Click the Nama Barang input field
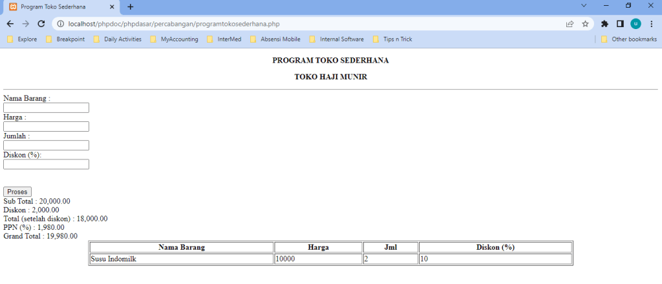This screenshot has width=662, height=284. (x=46, y=108)
